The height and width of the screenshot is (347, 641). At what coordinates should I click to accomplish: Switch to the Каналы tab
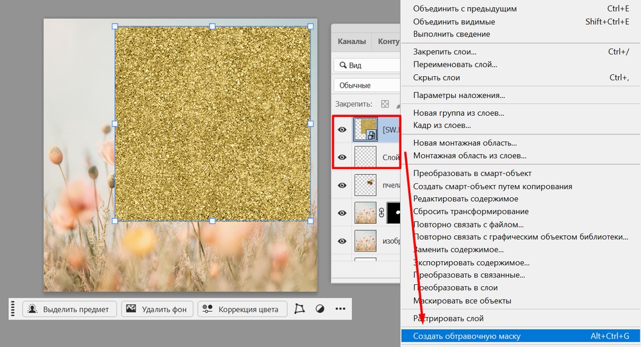pos(351,42)
